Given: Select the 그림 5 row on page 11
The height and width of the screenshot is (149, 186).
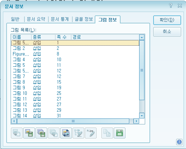Looking at the screenshot, I should [x=75, y=65].
